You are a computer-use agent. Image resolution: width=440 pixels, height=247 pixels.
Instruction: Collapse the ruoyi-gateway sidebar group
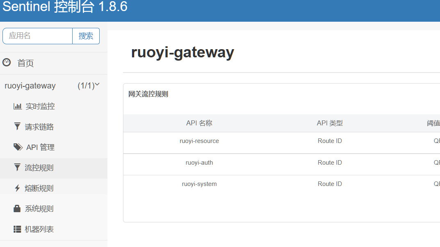click(97, 85)
